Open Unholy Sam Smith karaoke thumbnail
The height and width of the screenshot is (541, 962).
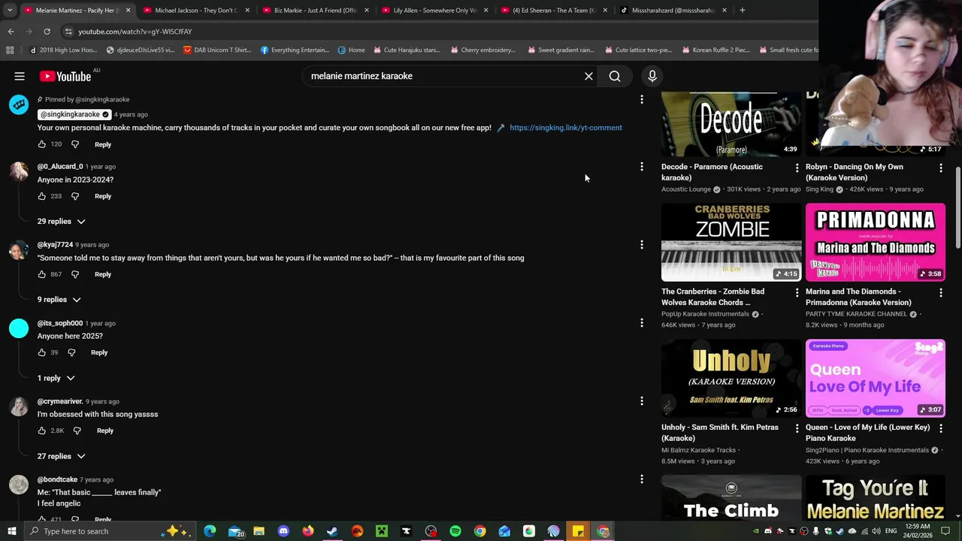point(731,378)
